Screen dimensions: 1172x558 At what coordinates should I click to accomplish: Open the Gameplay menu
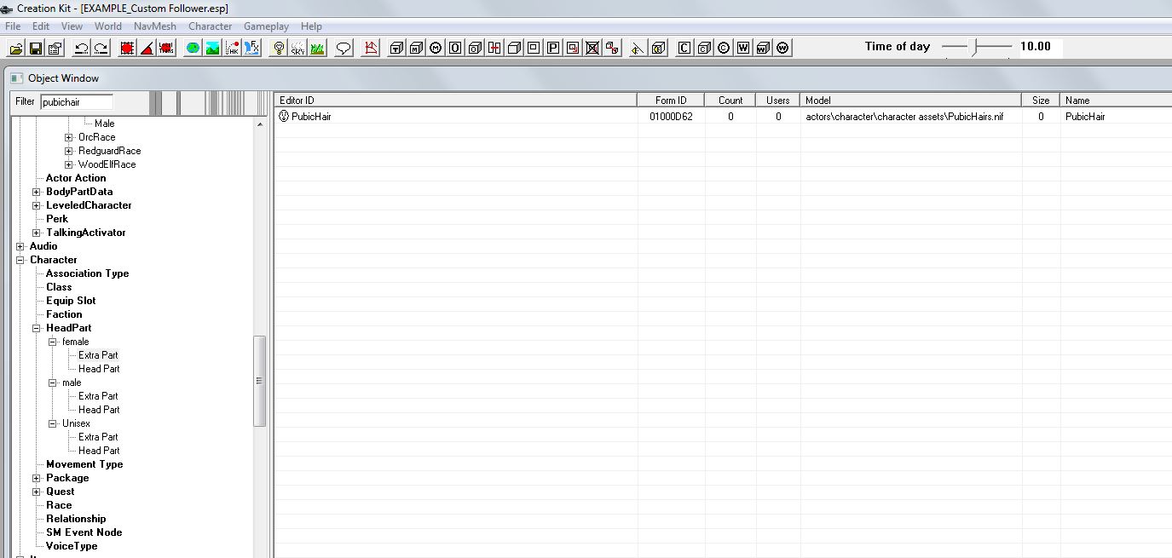(x=267, y=26)
